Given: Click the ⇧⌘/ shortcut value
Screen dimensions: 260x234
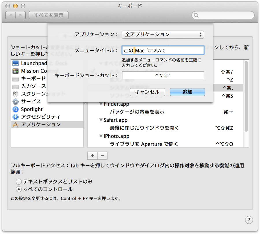Looking at the screenshot, I should (227, 72).
